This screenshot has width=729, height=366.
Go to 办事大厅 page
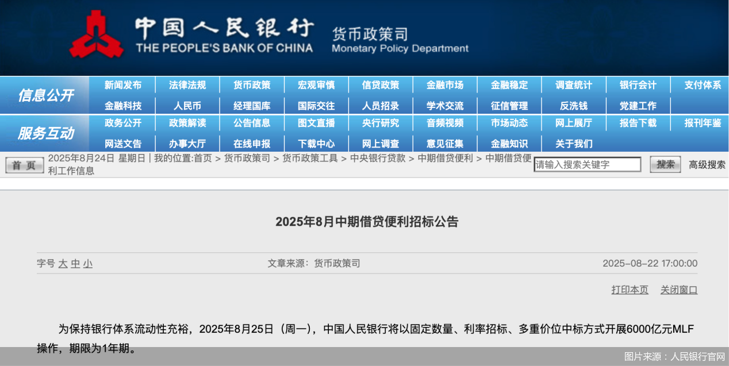pos(187,144)
